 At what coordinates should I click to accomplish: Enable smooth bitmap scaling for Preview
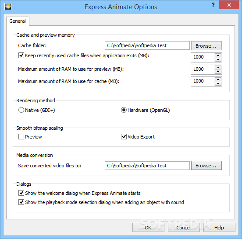tap(21, 137)
